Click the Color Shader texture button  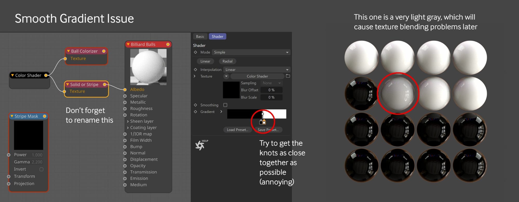click(x=257, y=76)
